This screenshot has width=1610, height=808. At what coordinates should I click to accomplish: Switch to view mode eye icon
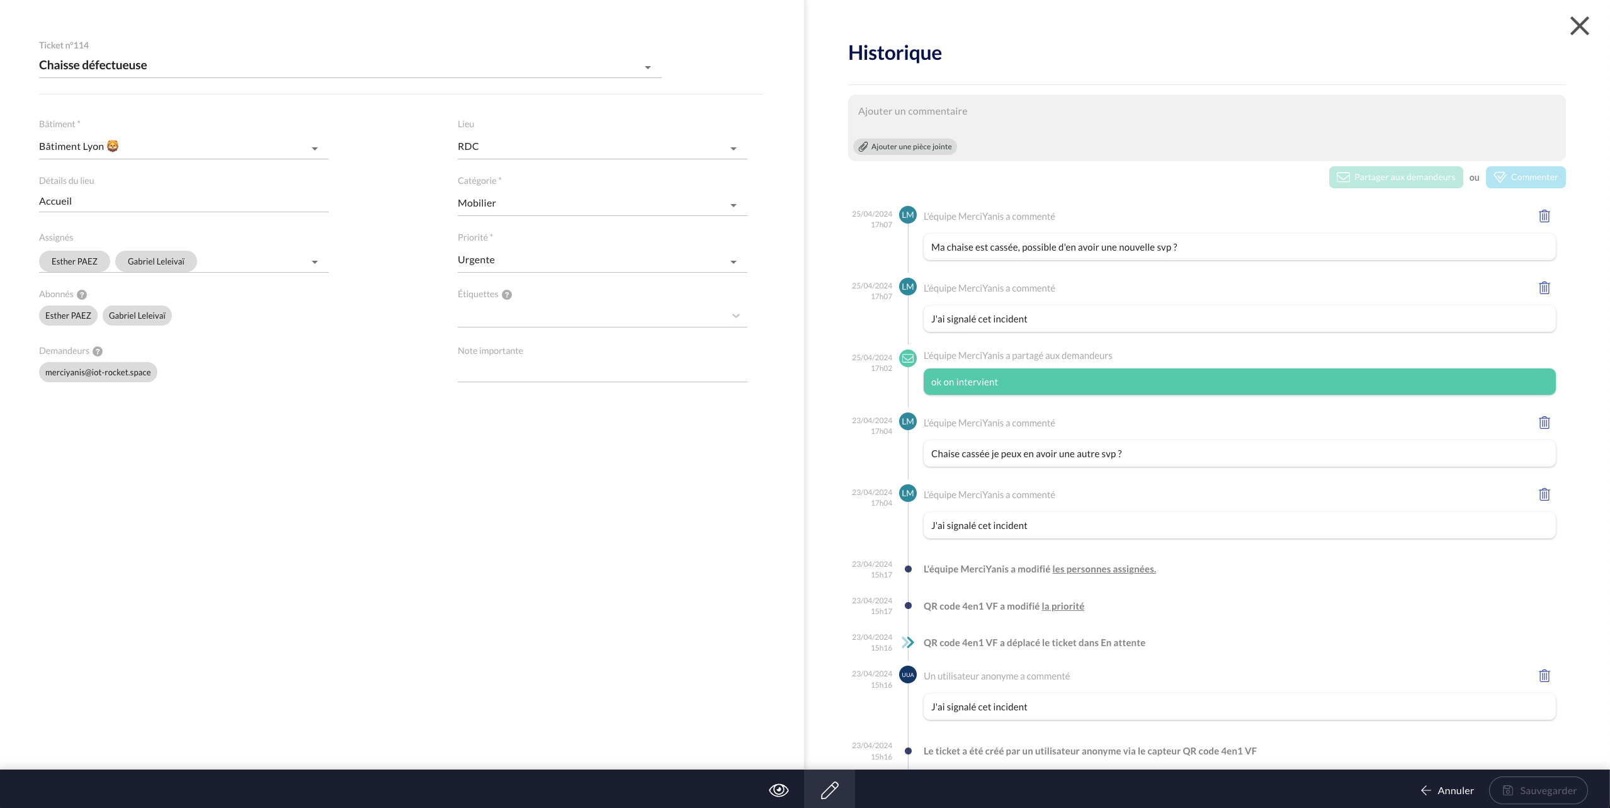pyautogui.click(x=778, y=790)
